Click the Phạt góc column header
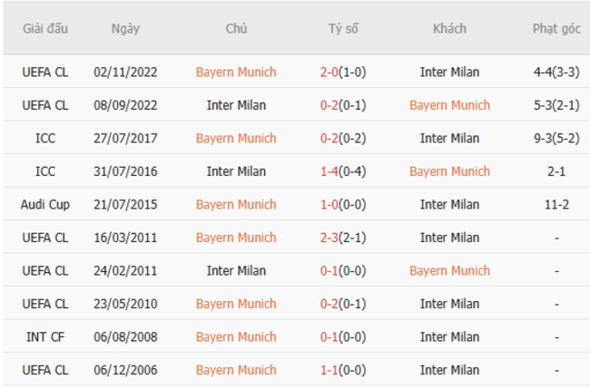The image size is (590, 389). point(556,28)
